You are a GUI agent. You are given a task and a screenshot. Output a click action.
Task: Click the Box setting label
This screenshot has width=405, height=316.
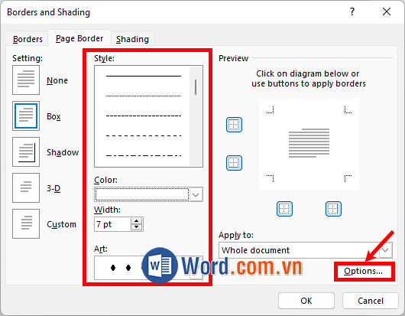click(53, 116)
